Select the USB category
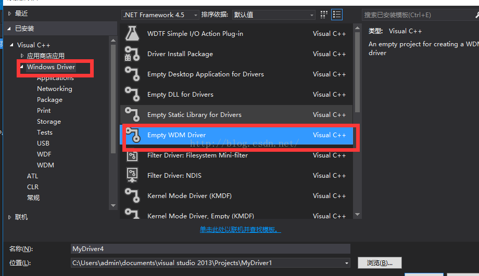479x276 pixels. tap(43, 143)
